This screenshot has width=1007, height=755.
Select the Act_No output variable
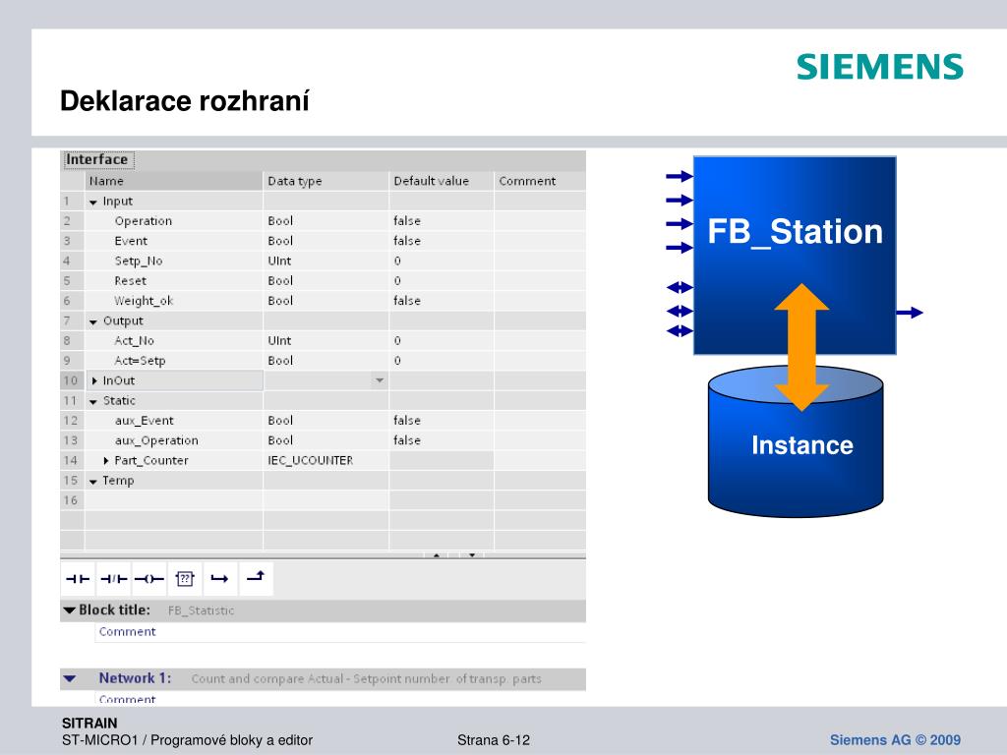134,341
